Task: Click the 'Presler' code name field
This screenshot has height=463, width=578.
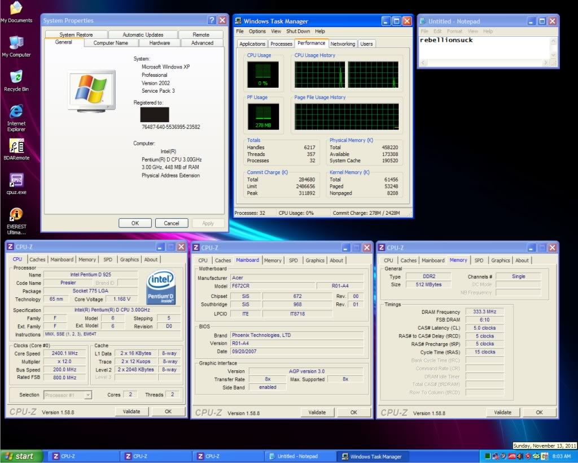Action: coord(68,283)
